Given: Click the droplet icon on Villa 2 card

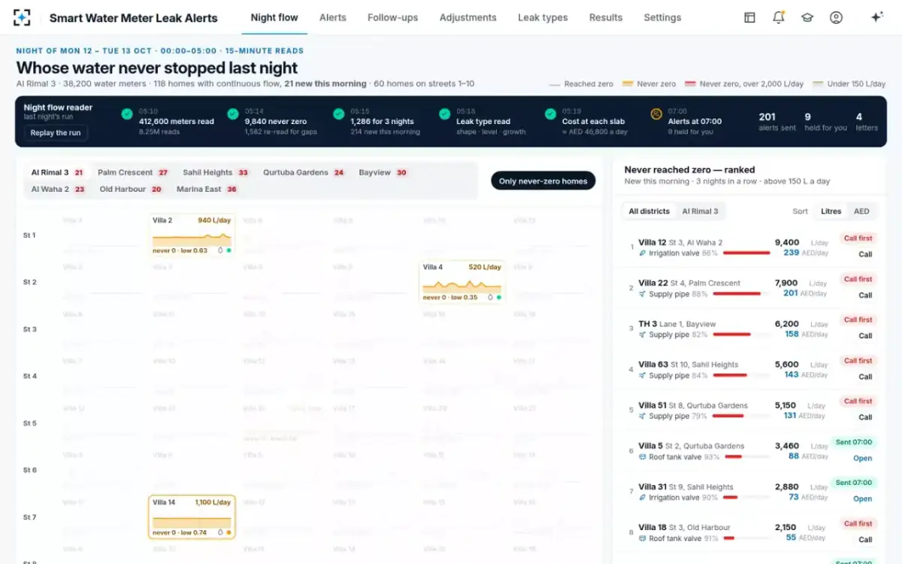Looking at the screenshot, I should [220, 250].
